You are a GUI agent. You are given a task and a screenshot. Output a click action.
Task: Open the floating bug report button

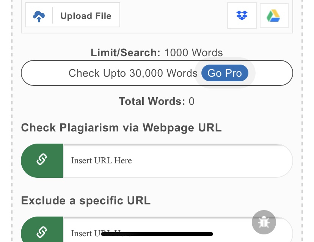(x=264, y=222)
